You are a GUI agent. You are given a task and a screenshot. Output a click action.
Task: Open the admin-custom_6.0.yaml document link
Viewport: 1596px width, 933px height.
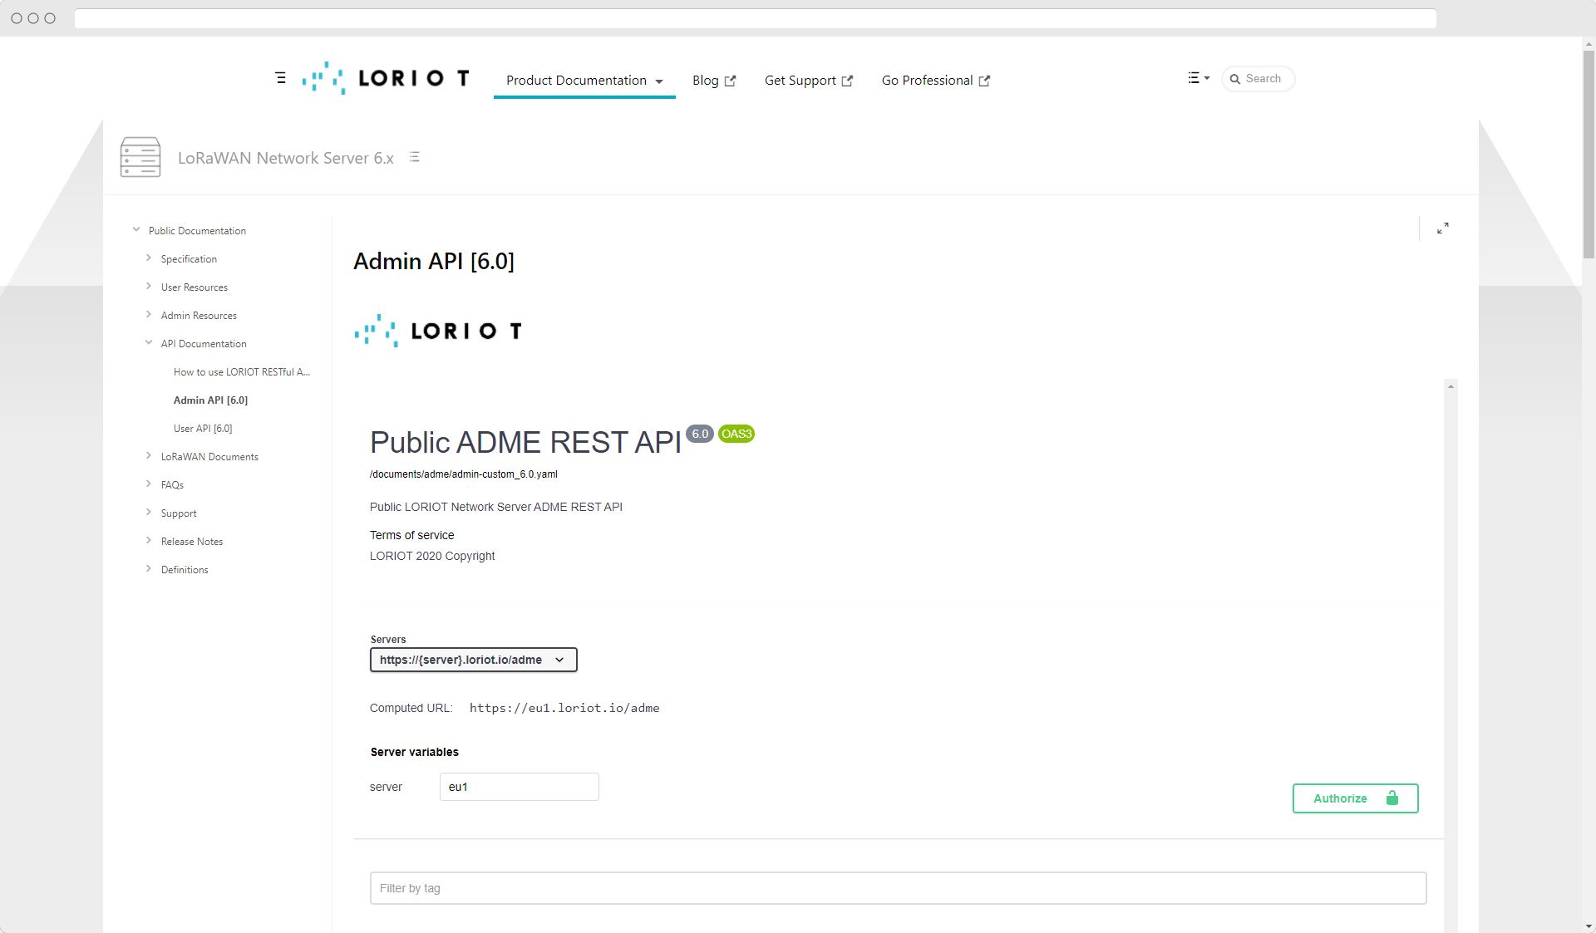coord(464,474)
